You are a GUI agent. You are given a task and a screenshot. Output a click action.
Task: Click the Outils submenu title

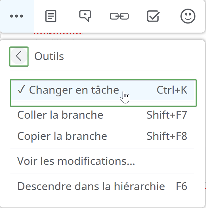point(49,56)
